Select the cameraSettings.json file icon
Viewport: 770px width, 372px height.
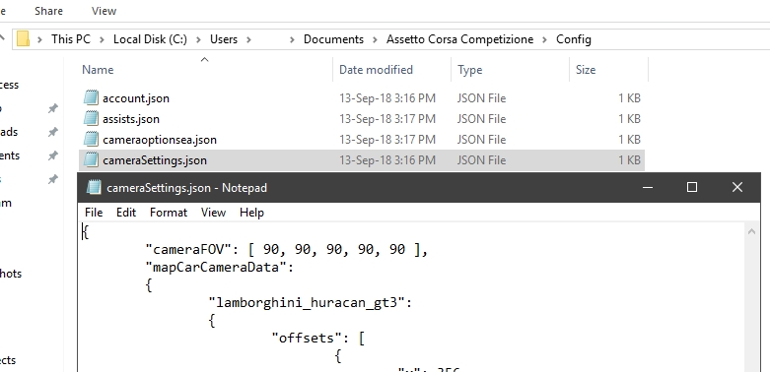(x=91, y=159)
